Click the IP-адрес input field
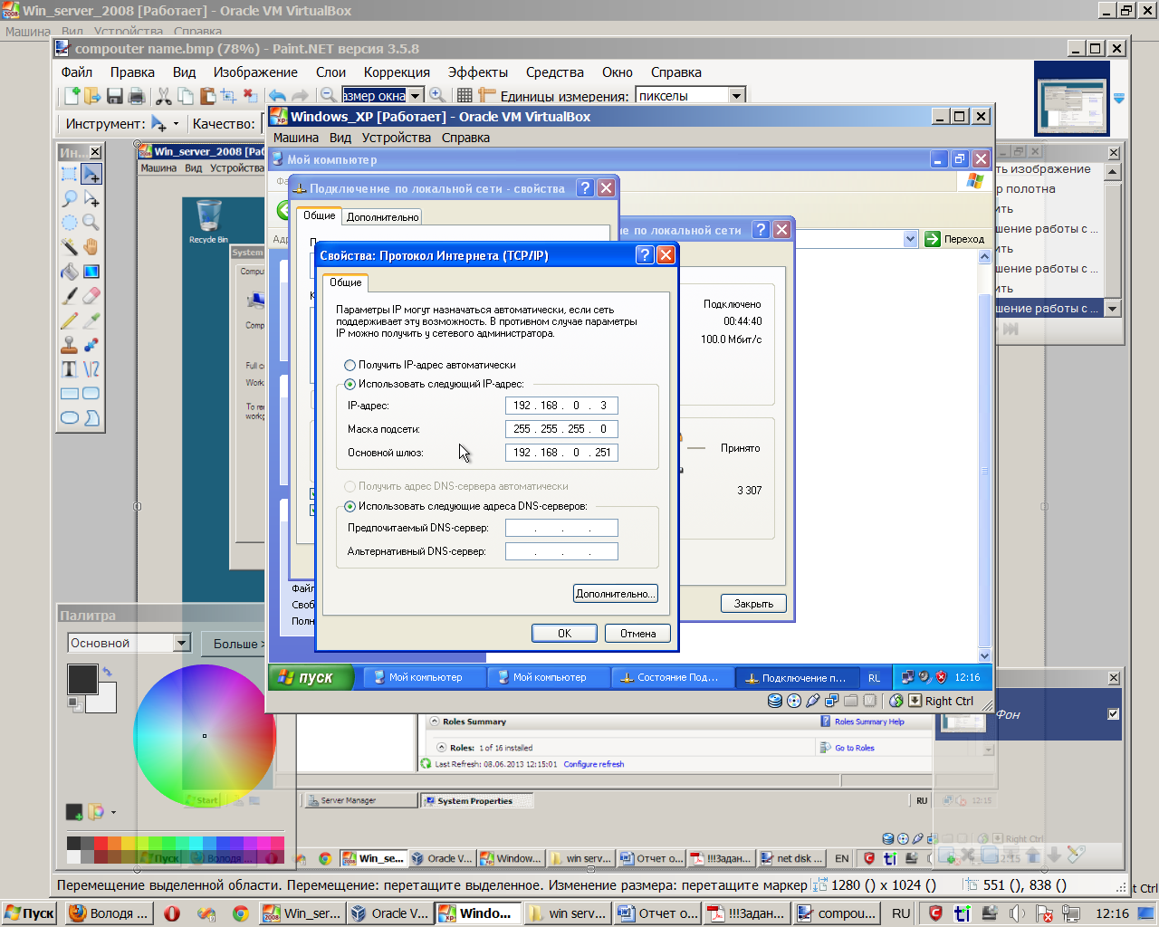This screenshot has width=1159, height=927. [x=561, y=406]
